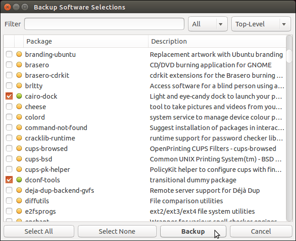Click the status icon beside colord

pos(19,117)
